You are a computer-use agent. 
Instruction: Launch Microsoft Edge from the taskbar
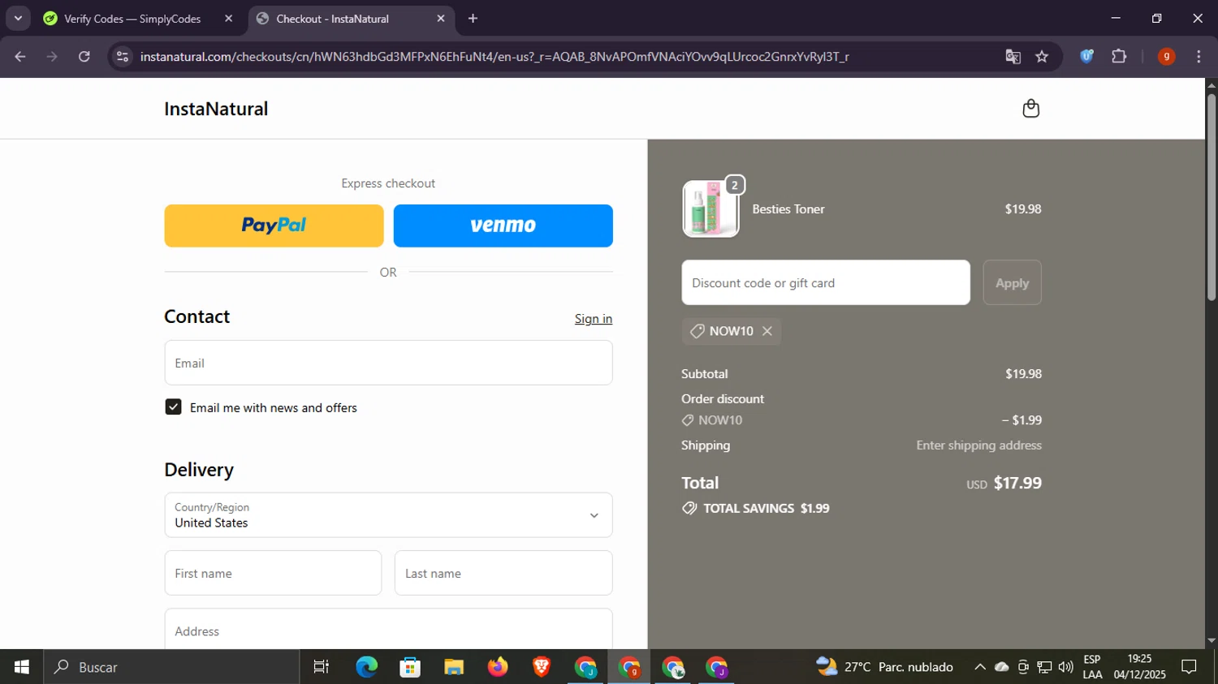[x=366, y=667]
